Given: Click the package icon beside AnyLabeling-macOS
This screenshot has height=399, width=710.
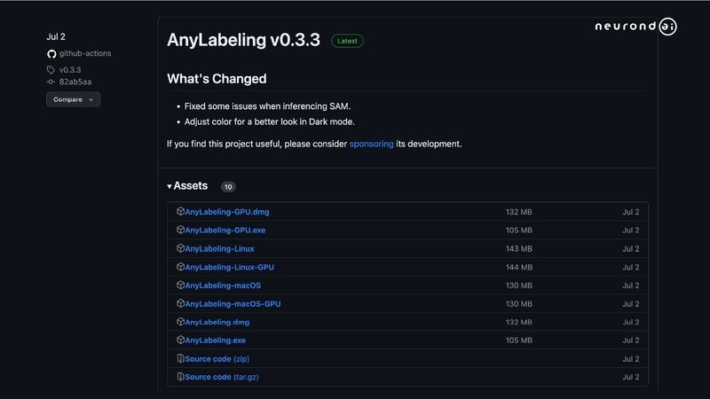Looking at the screenshot, I should tap(180, 285).
